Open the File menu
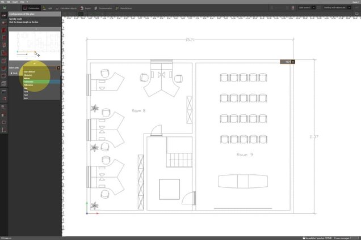The image size is (361, 240). pos(3,2)
